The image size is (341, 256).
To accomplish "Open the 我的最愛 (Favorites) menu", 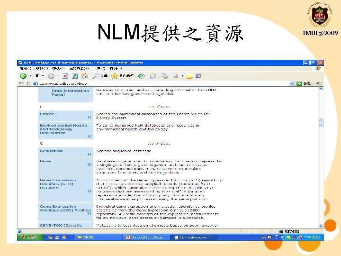I will [x=79, y=68].
